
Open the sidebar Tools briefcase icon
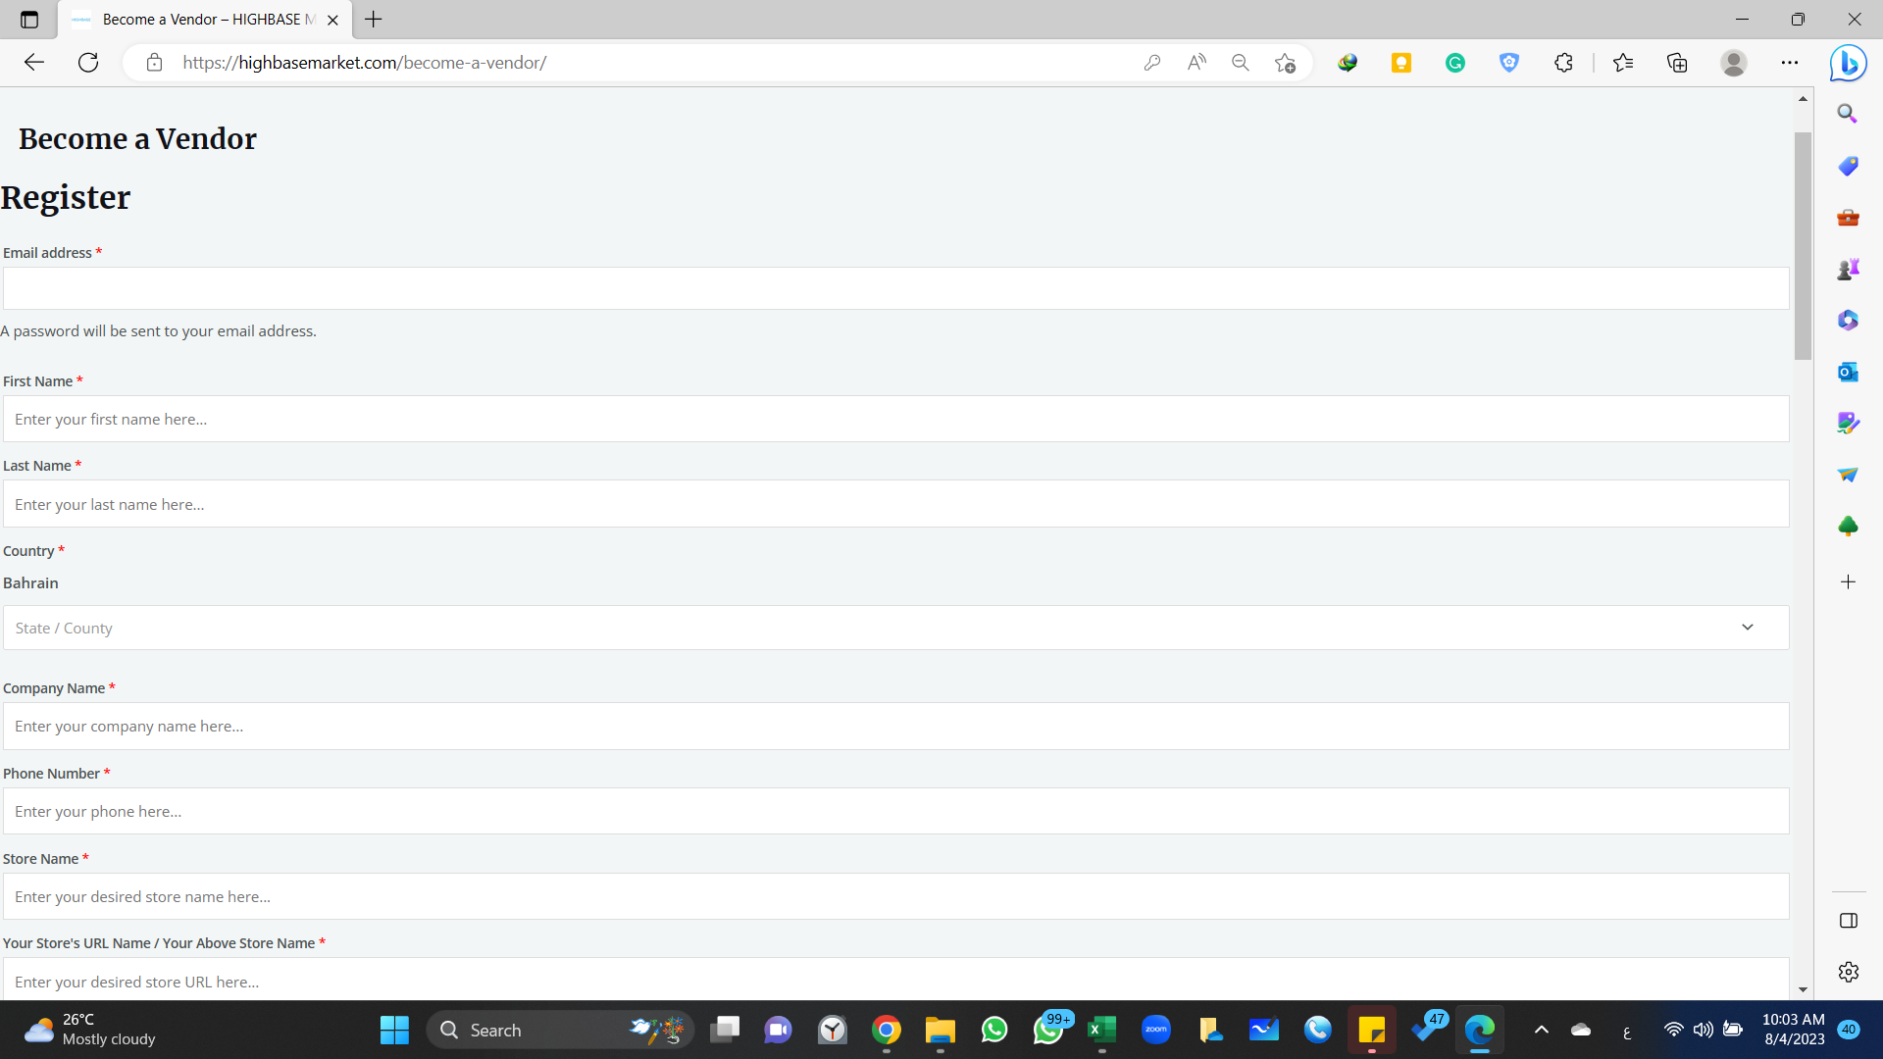pyautogui.click(x=1848, y=218)
